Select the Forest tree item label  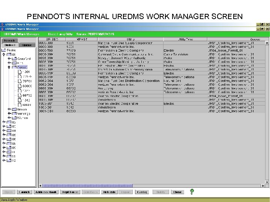[22, 67]
